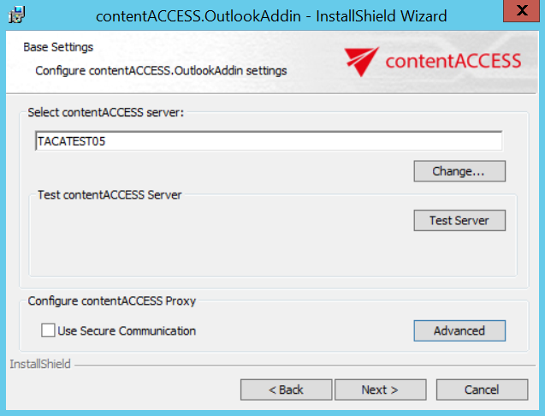Viewport: 545px width, 416px height.
Task: Enable Use Secure Communication checkbox
Action: point(49,330)
